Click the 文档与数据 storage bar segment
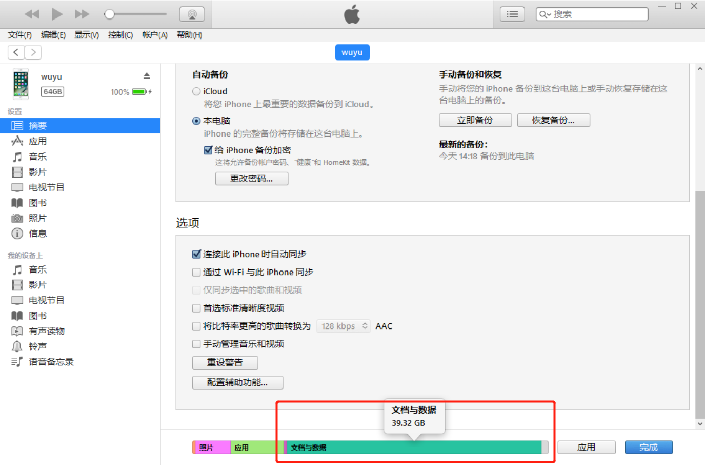705x465 pixels. tap(414, 448)
